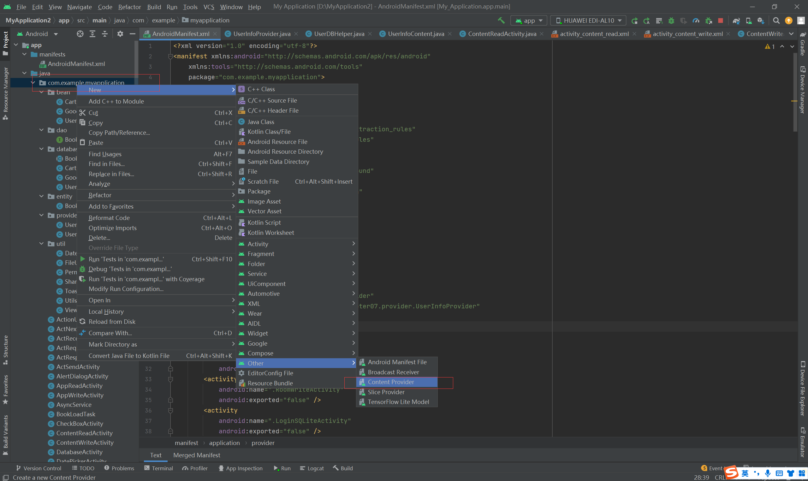Collapse the util package node
This screenshot has width=808, height=481.
(x=41, y=244)
